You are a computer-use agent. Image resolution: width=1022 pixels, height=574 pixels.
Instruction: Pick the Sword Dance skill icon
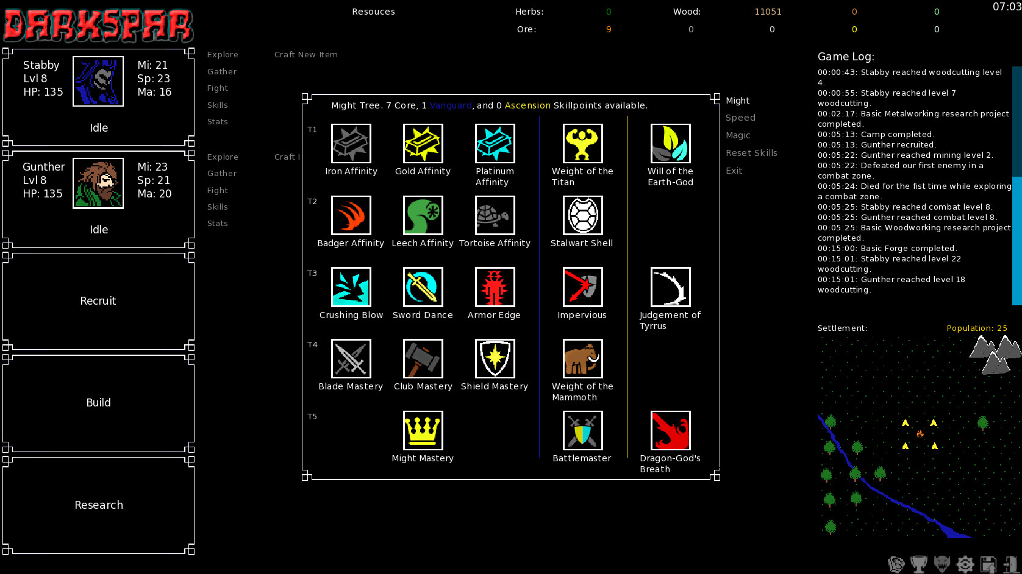(x=423, y=287)
